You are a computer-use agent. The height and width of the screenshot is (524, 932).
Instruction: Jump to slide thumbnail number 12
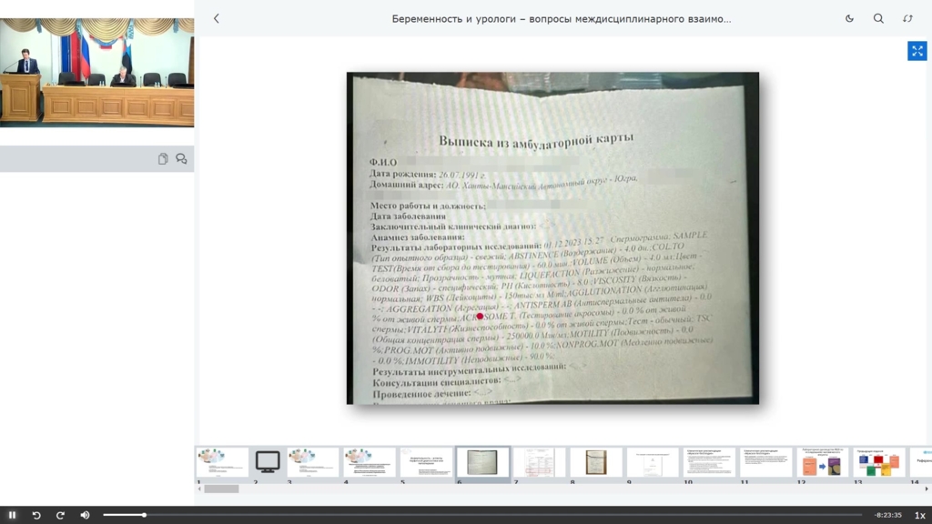click(x=822, y=462)
